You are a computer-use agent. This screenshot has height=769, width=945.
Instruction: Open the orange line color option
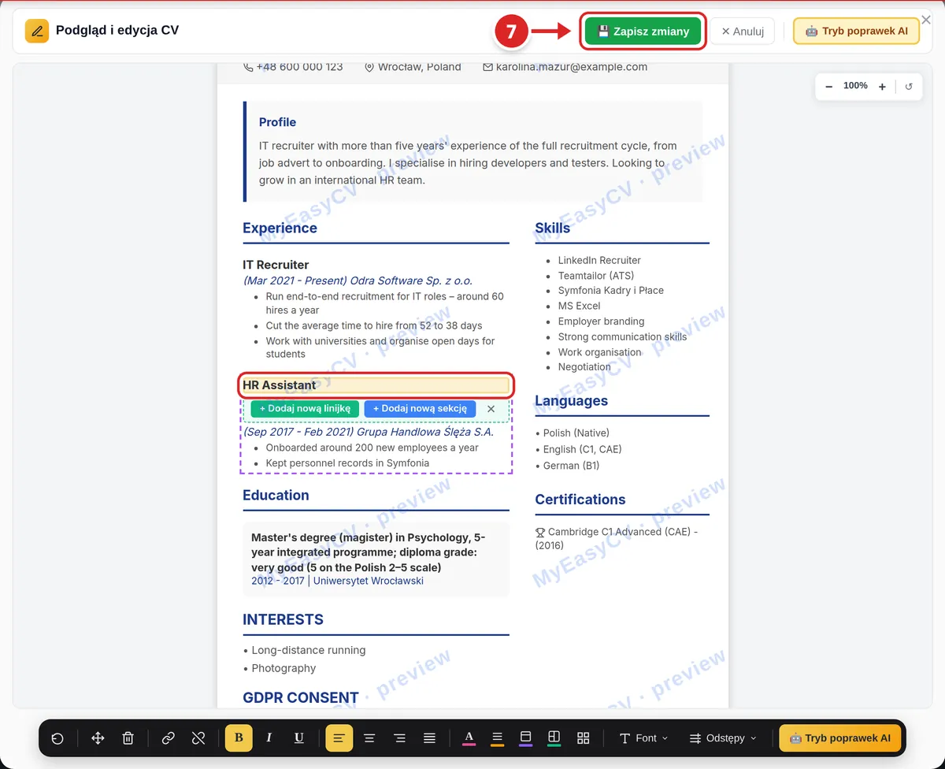498,738
